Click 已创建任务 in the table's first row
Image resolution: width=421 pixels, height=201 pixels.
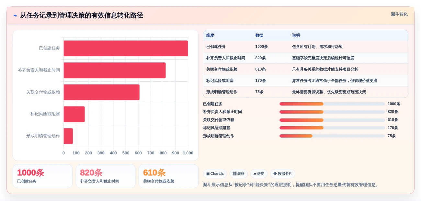(216, 47)
